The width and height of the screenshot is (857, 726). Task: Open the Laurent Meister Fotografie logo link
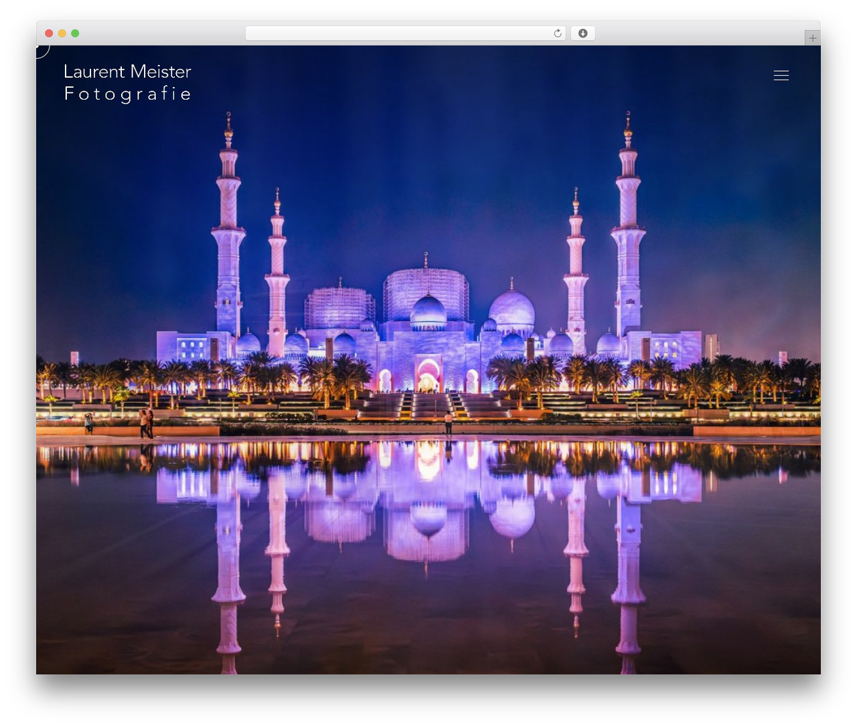[x=128, y=83]
